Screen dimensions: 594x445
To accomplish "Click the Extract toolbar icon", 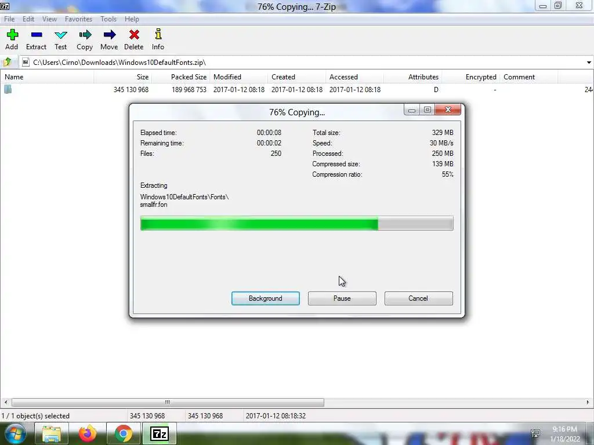I will click(x=36, y=39).
